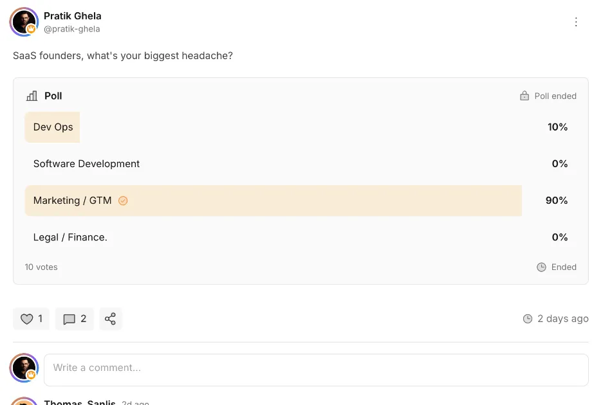Click the Poll ended lock icon
The image size is (603, 405).
tap(524, 96)
